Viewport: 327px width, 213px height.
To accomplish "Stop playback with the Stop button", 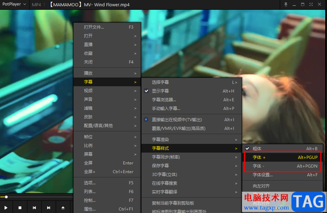I will [20, 208].
